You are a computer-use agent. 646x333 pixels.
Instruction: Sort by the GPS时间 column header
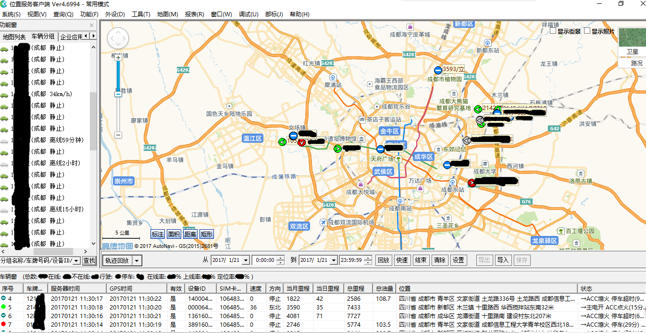[x=137, y=289]
